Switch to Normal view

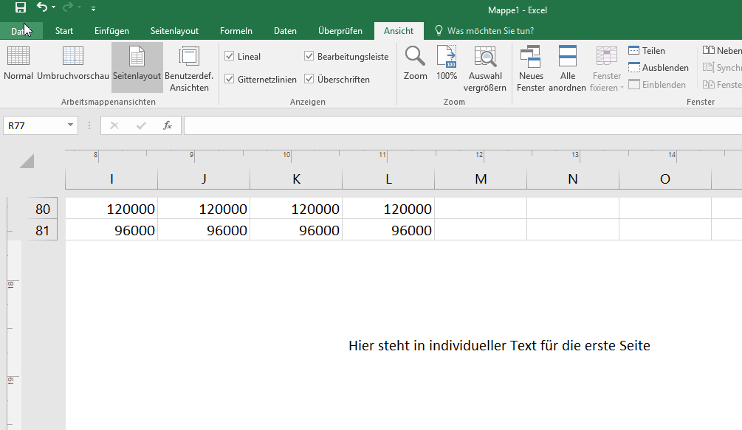[18, 63]
